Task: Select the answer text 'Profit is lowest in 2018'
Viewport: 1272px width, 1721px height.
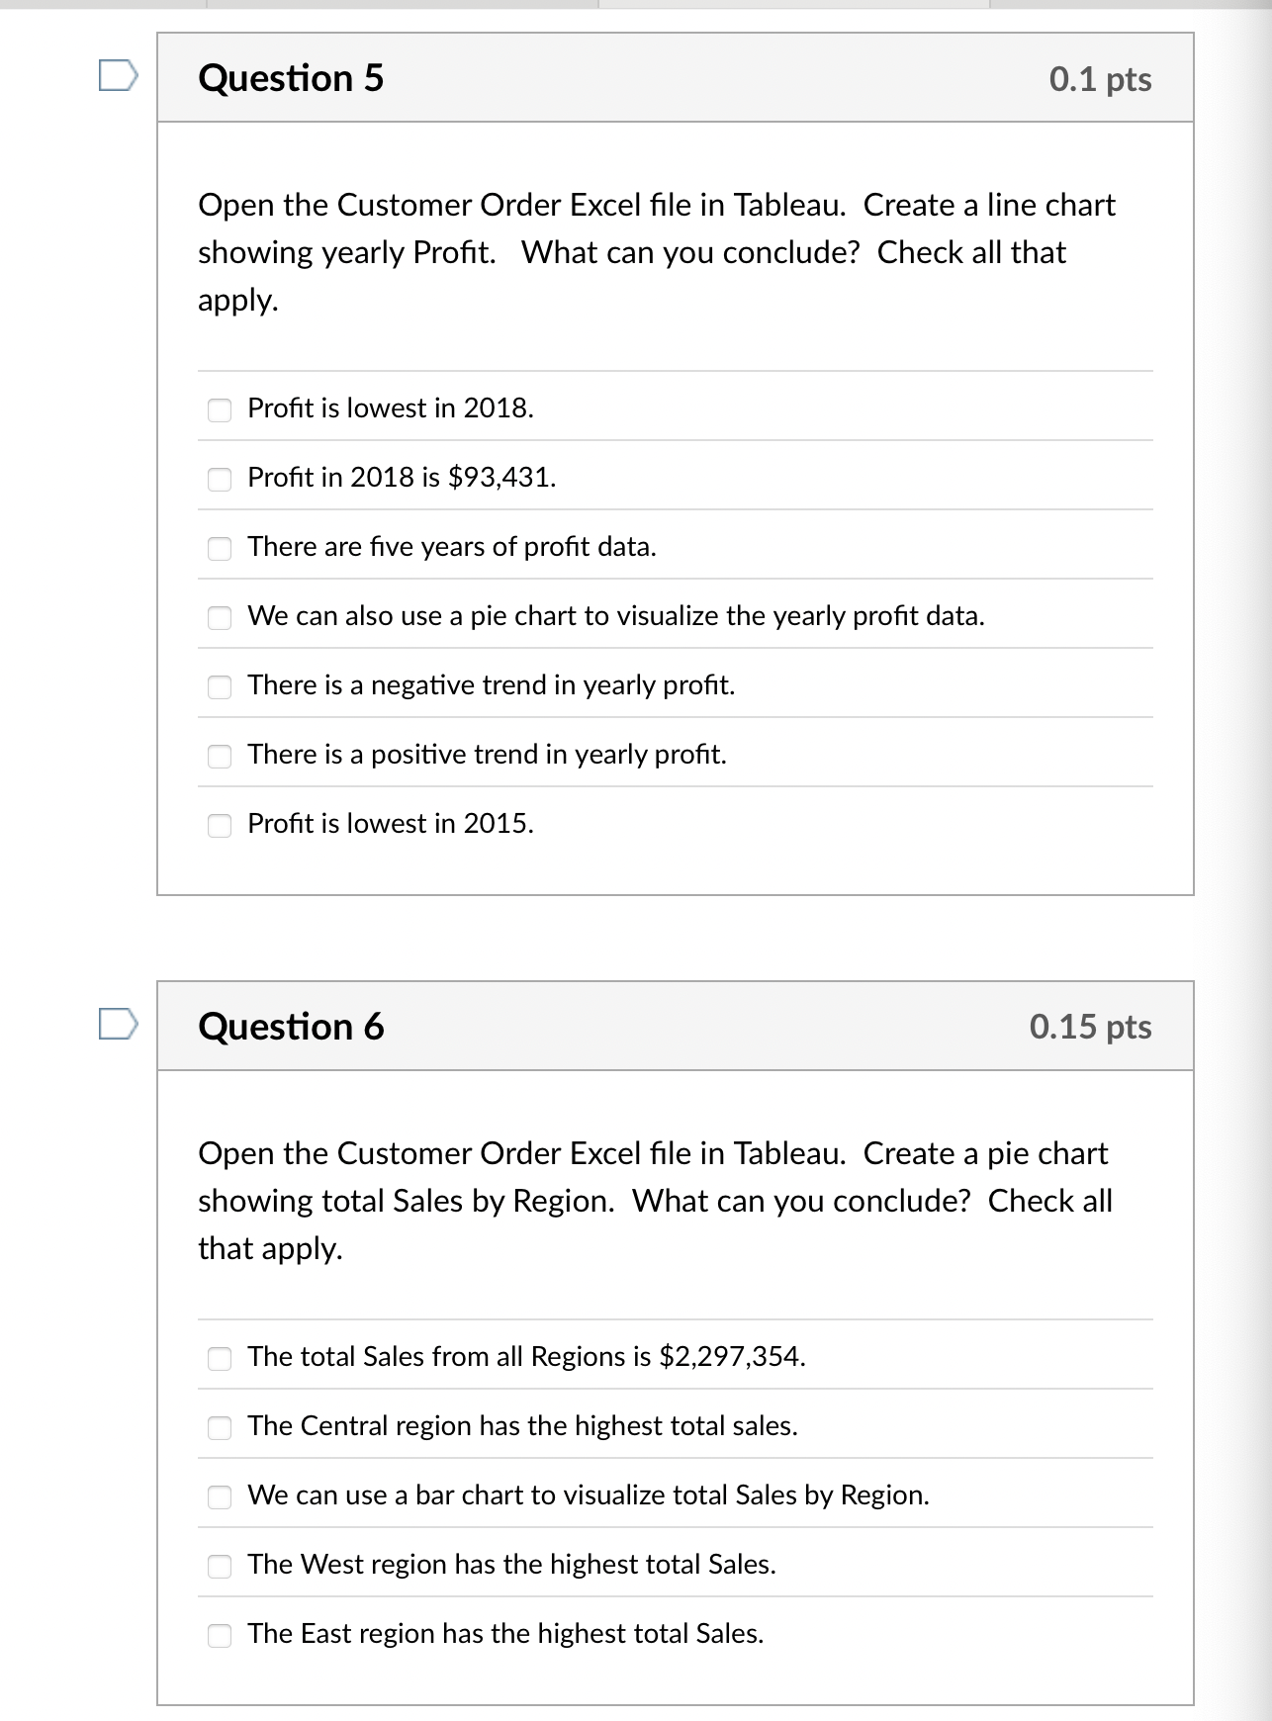Action: [x=390, y=408]
